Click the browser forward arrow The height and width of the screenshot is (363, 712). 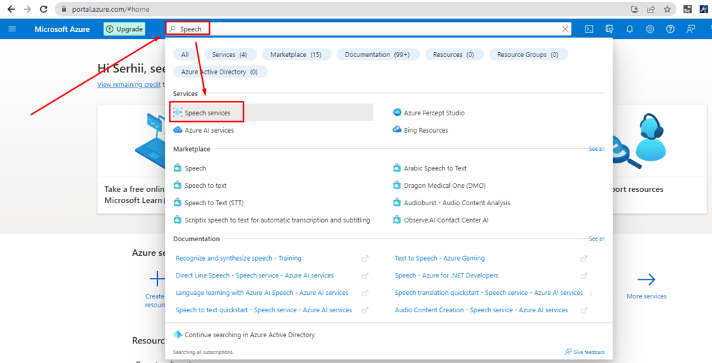(27, 9)
